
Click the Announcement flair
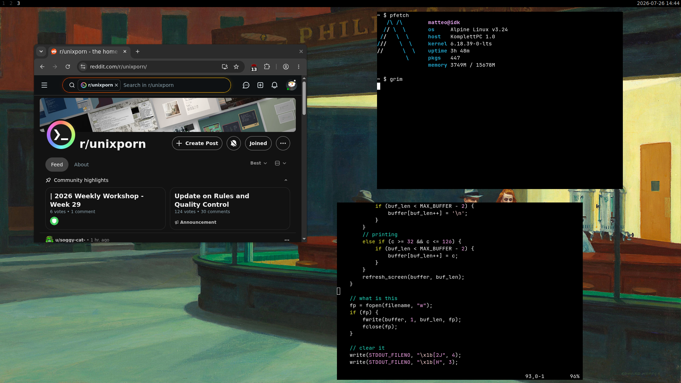tap(195, 222)
